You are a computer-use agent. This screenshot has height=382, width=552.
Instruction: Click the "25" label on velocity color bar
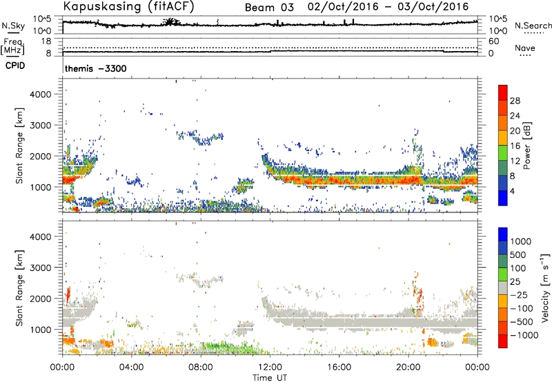(x=515, y=282)
